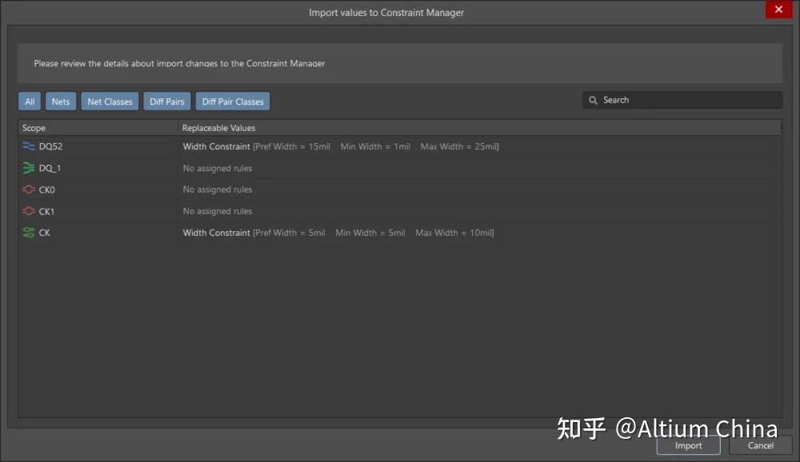Close the Import values dialog
This screenshot has height=462, width=800.
[x=778, y=9]
